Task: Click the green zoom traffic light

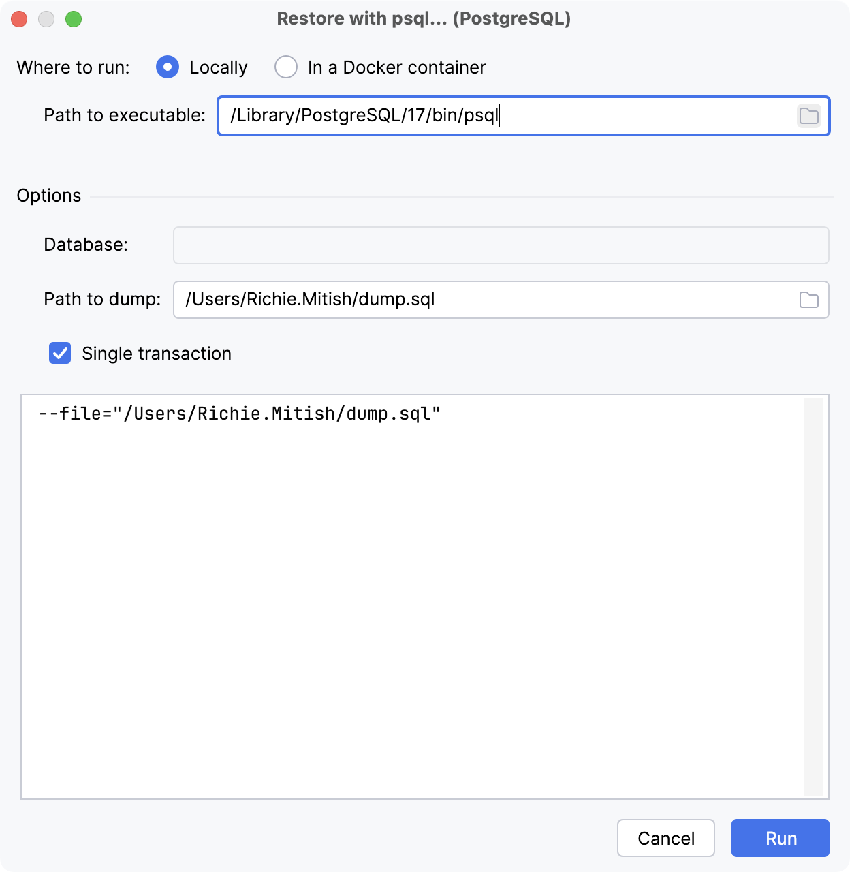Action: point(75,19)
